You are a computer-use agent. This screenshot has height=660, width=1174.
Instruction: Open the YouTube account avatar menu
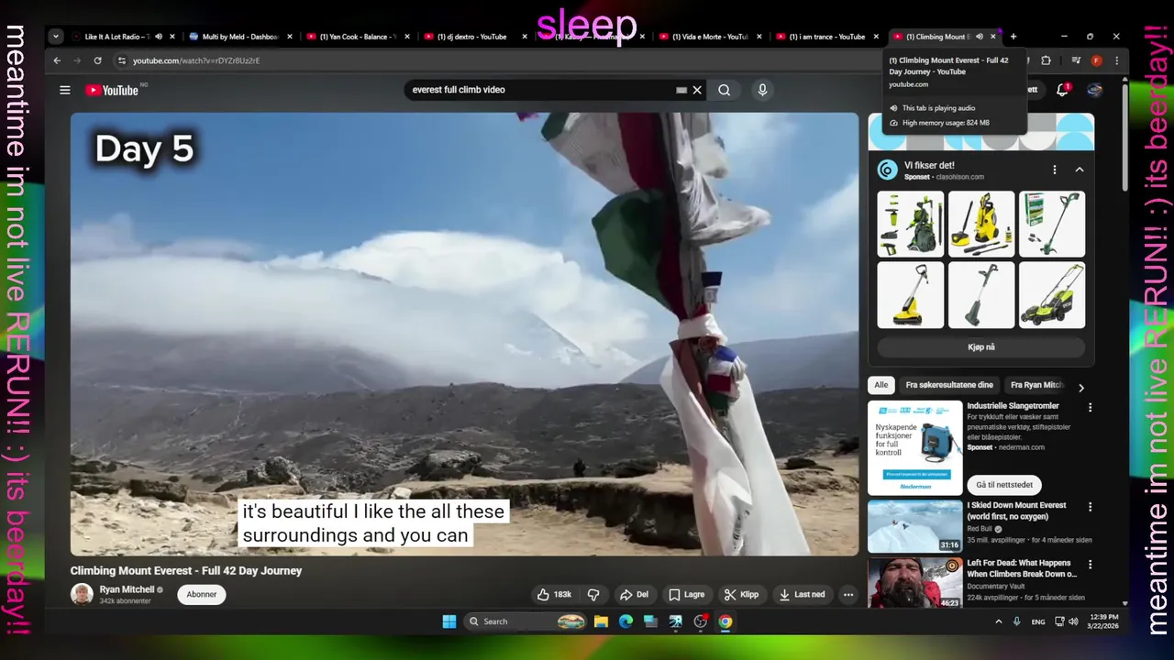tap(1094, 90)
